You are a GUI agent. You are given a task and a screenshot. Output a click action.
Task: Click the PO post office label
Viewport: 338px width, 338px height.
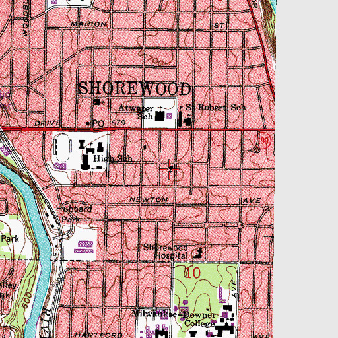98,123
